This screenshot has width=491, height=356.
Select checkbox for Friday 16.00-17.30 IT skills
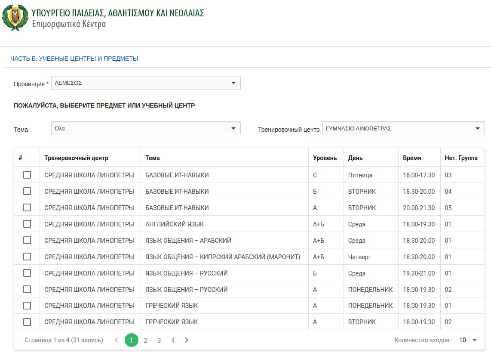click(x=27, y=175)
